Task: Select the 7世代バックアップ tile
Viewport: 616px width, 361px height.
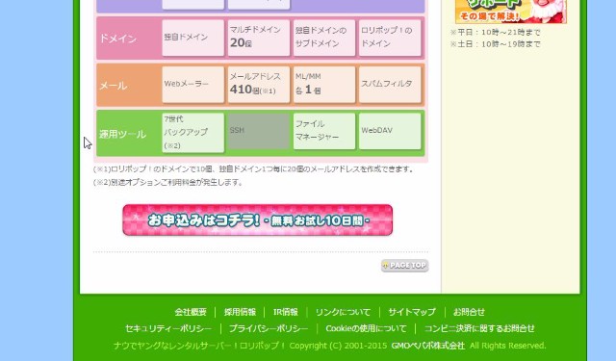Action: point(192,132)
